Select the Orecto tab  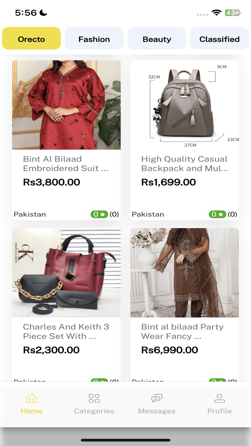(31, 38)
